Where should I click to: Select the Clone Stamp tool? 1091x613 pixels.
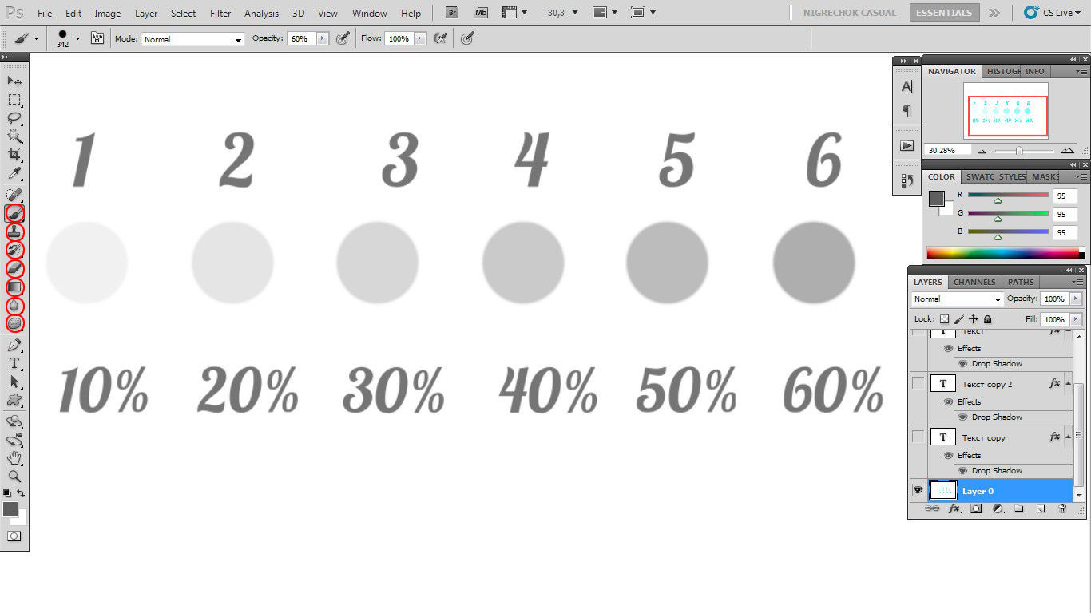14,232
